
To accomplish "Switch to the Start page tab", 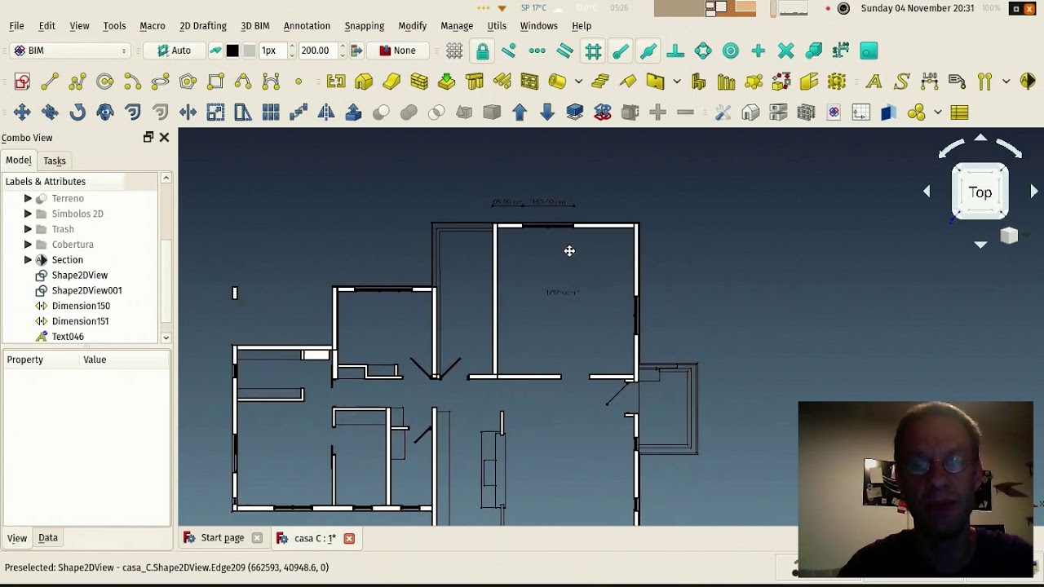I will pyautogui.click(x=223, y=538).
